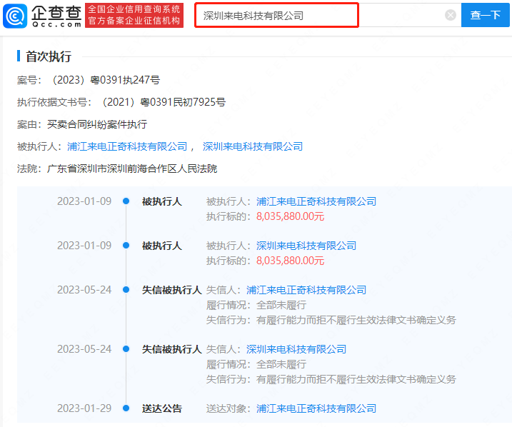Select the 送达公告 label
512x427 pixels.
click(162, 408)
